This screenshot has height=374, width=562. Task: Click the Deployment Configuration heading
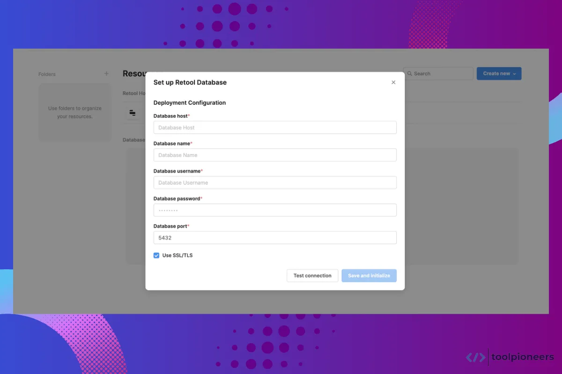pos(190,103)
